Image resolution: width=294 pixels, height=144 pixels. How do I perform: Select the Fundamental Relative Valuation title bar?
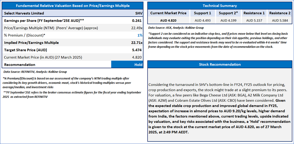[x=73, y=6]
